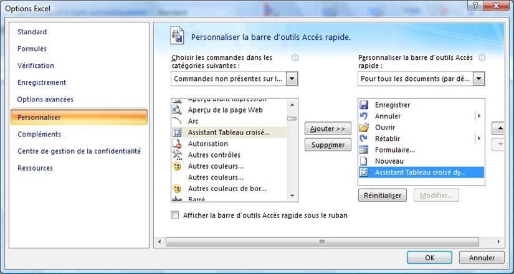Screen dimensions: 514x274
Task: Click the Annuler dialog button
Action: (482, 258)
